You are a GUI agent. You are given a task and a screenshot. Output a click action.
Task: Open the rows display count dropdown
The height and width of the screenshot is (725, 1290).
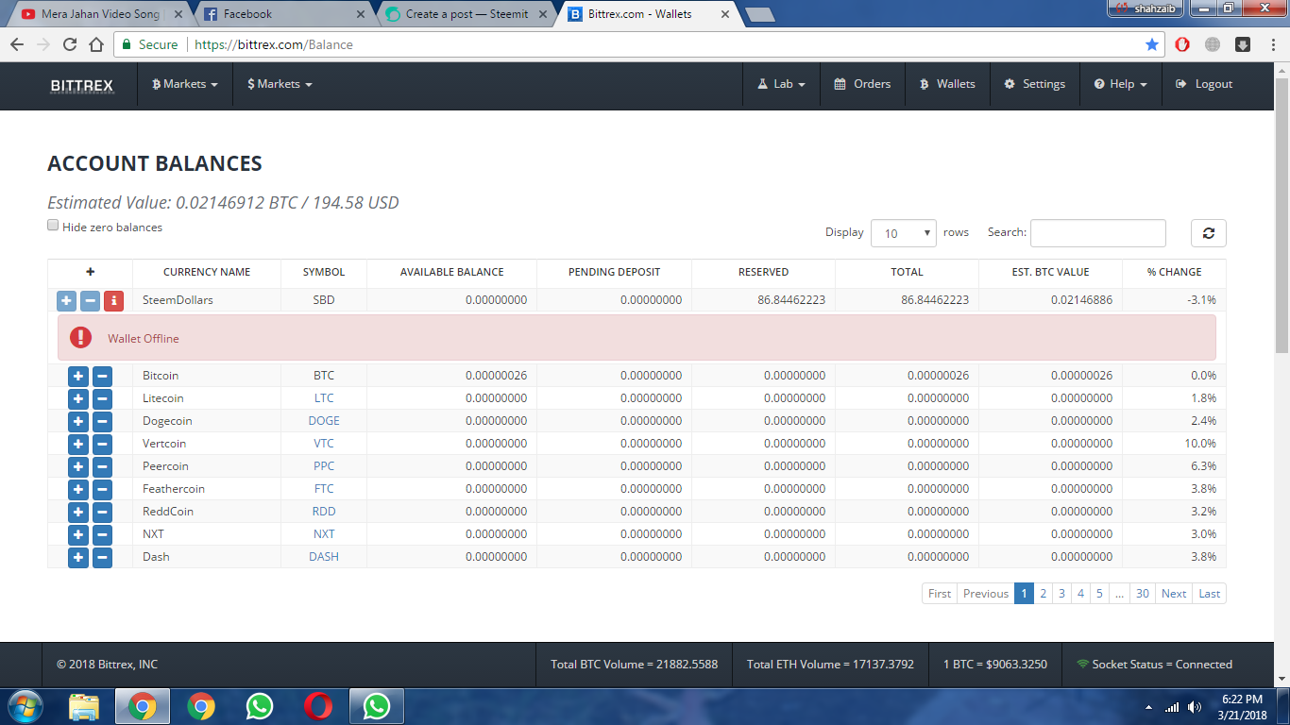[904, 233]
